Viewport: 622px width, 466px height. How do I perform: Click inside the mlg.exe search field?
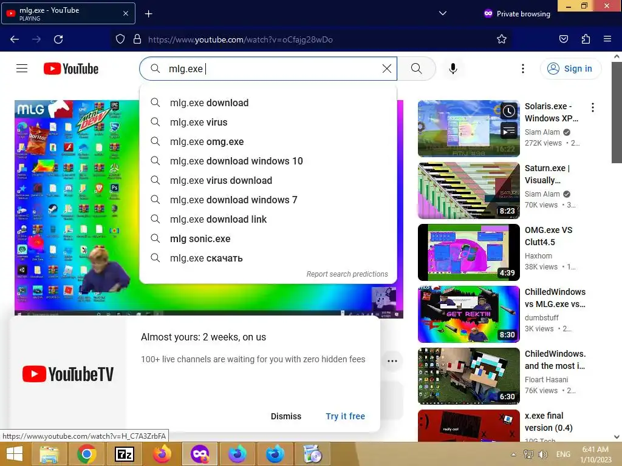coord(268,69)
